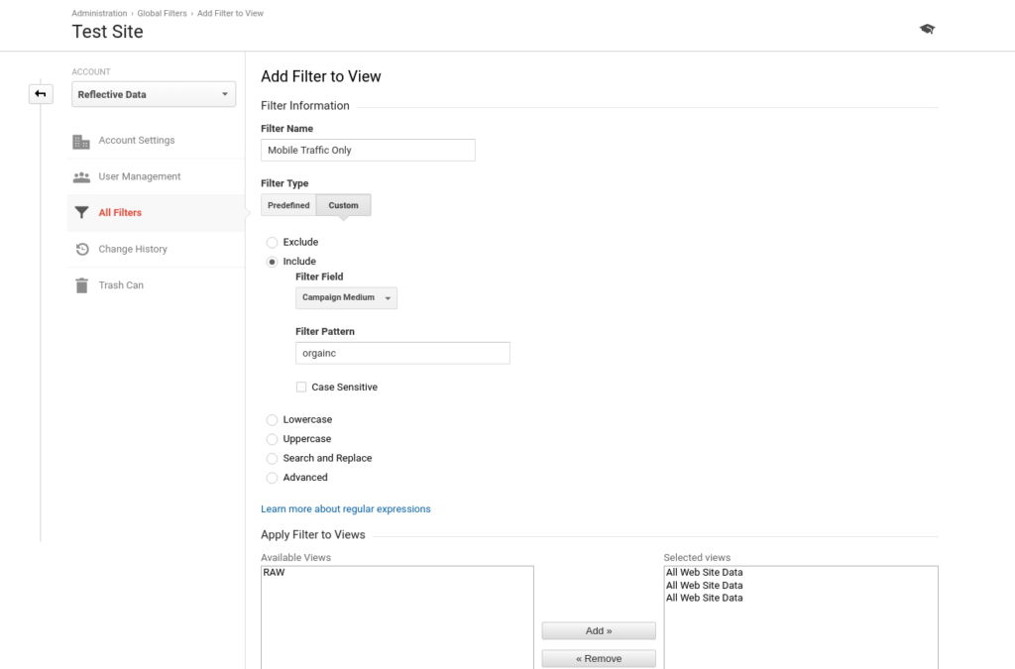The image size is (1015, 669).
Task: Click the Trash Can bin icon
Action: [81, 285]
